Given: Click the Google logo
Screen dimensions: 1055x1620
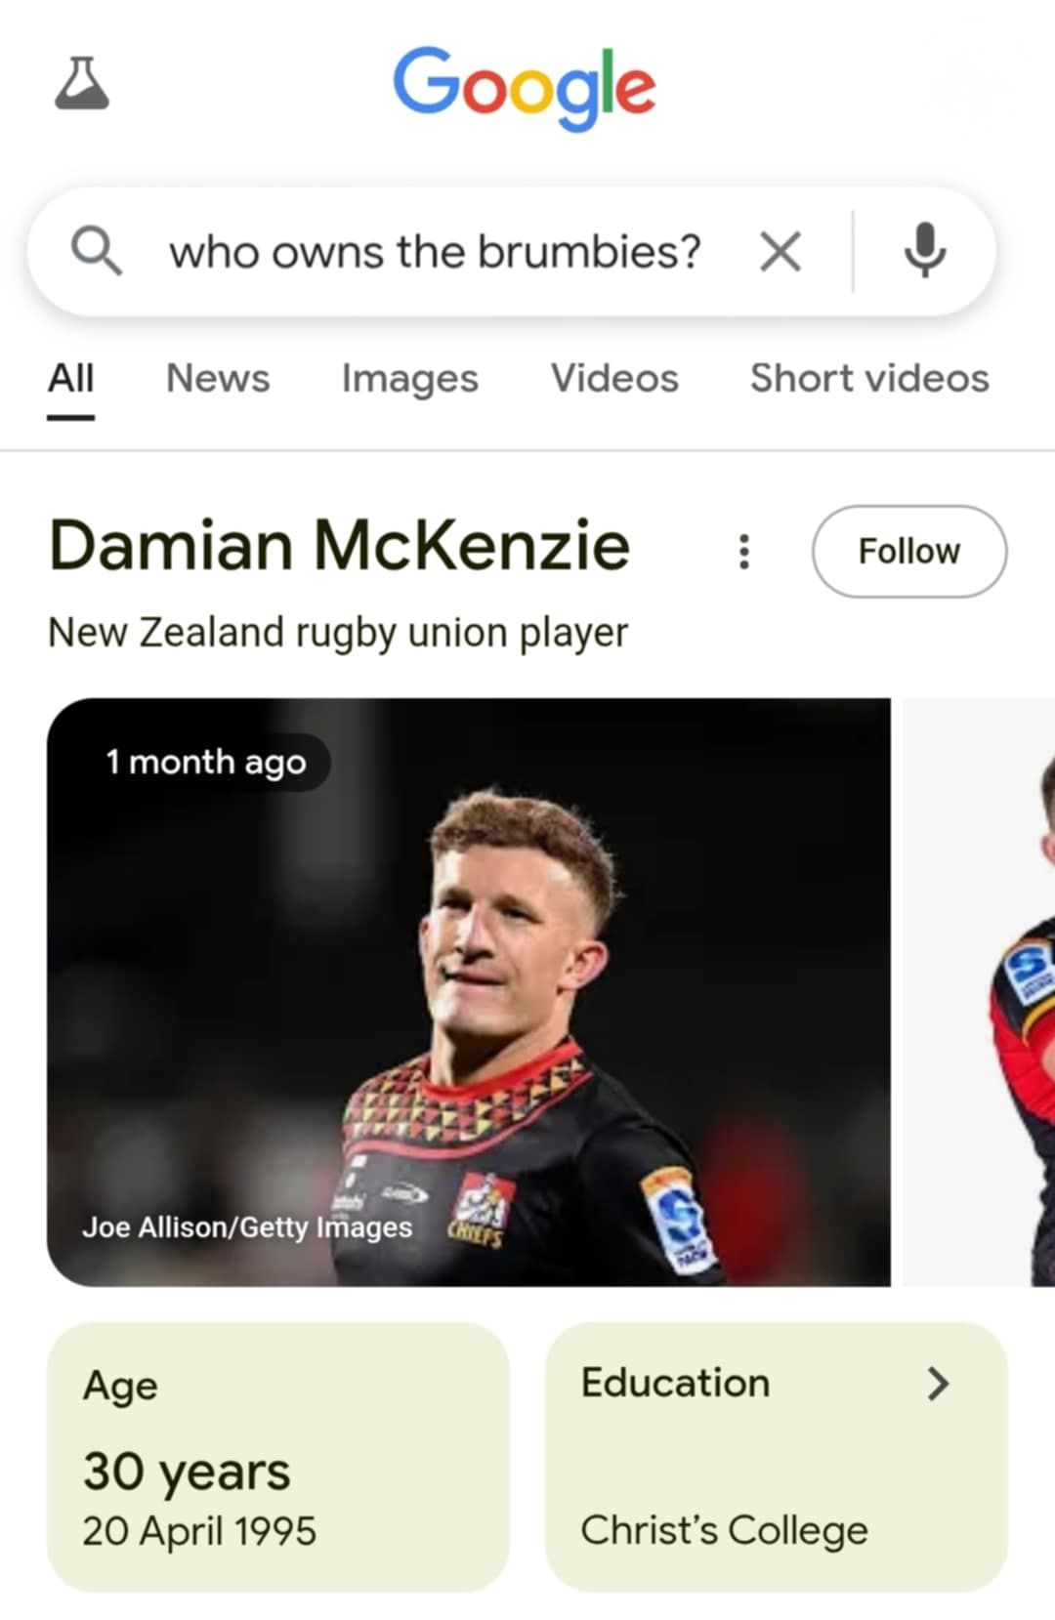Looking at the screenshot, I should 525,88.
